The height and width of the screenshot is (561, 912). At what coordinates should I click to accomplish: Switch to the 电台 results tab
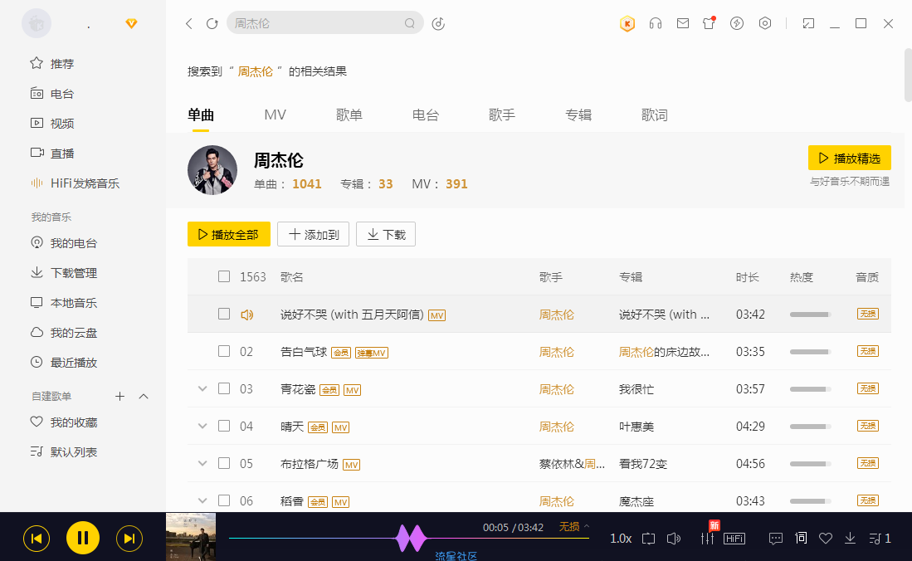(x=425, y=115)
